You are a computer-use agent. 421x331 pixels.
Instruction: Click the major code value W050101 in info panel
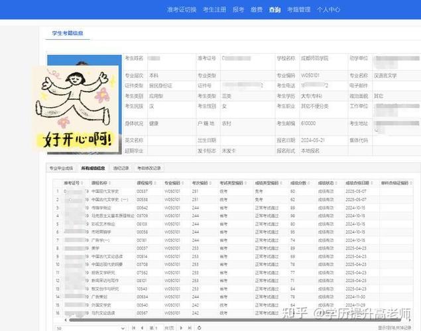[x=310, y=75]
